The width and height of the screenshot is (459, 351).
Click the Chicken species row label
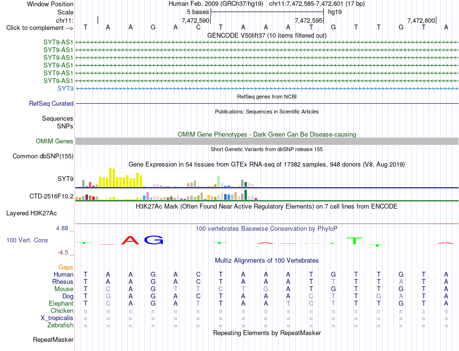point(62,310)
